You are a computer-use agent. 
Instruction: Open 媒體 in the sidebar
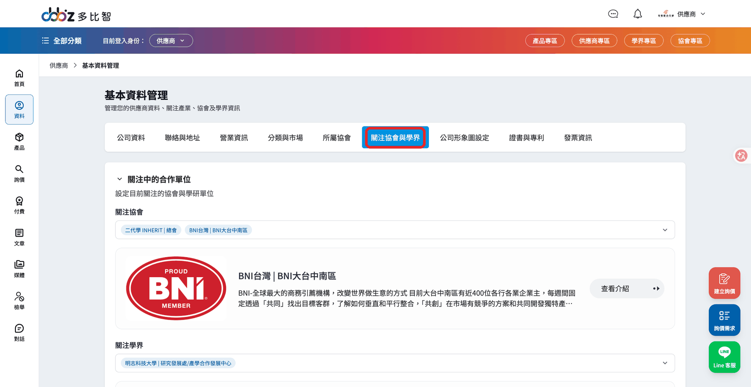tap(19, 269)
